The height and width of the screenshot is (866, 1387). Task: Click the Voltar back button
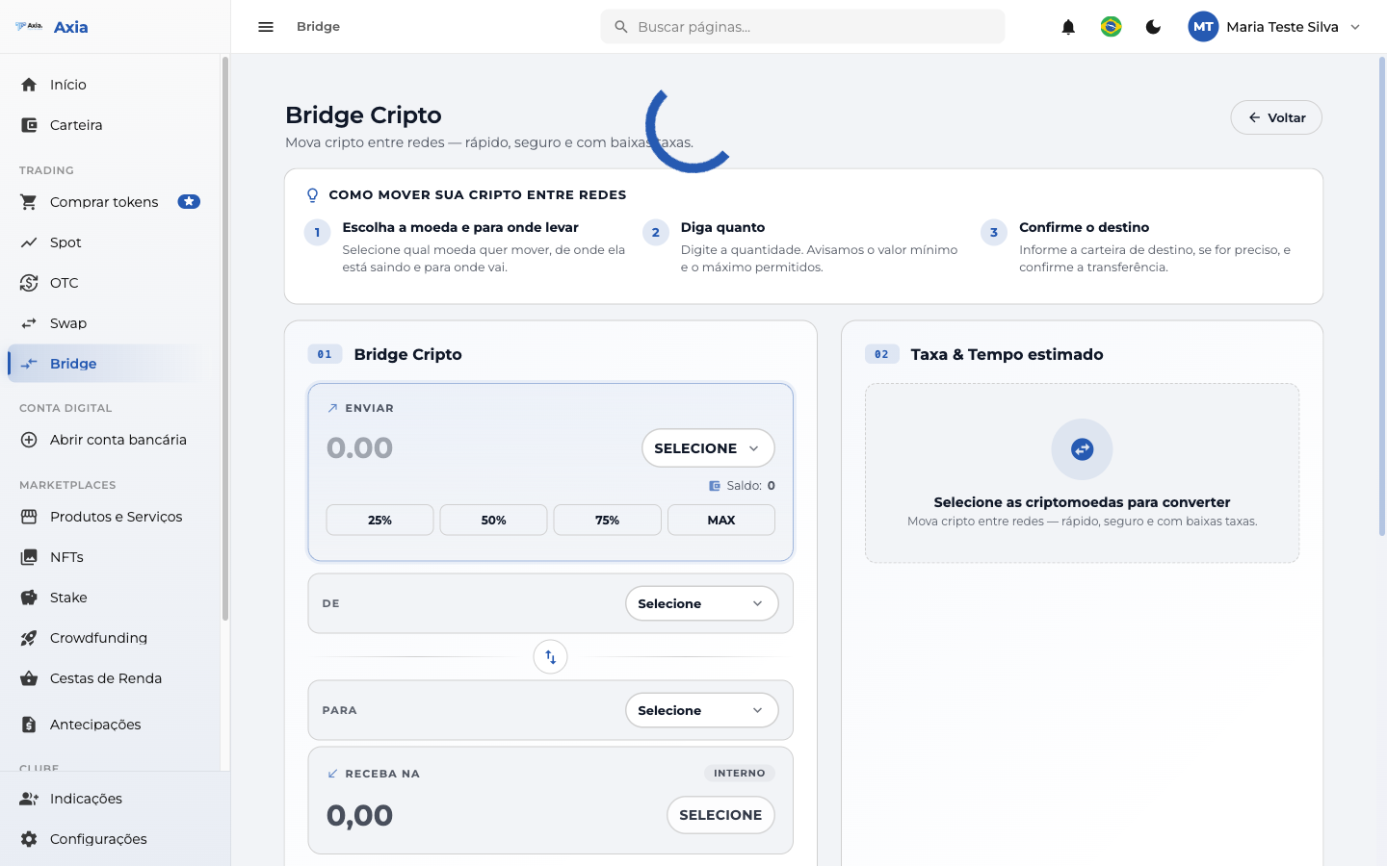click(1276, 117)
